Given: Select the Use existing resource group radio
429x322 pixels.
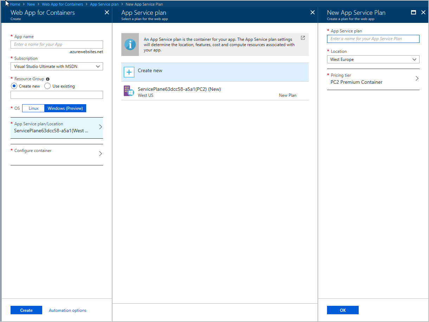Looking at the screenshot, I should coord(47,86).
